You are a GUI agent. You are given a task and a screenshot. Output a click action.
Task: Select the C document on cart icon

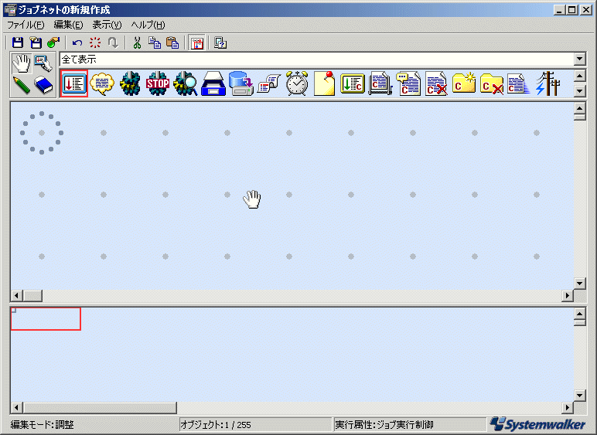(380, 83)
